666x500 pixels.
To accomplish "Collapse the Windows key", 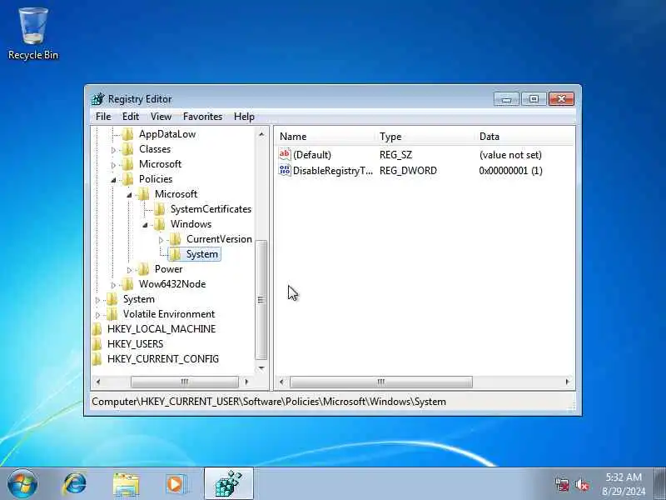I will (145, 225).
